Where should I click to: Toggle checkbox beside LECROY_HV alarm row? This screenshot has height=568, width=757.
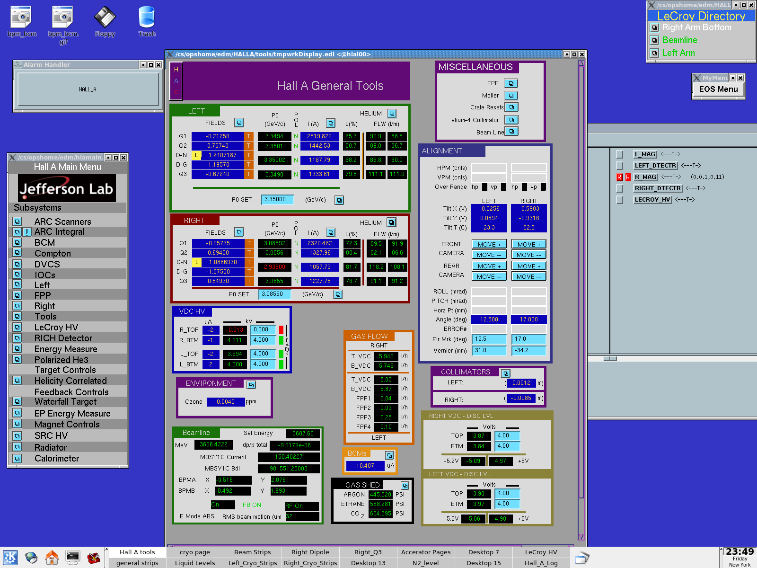tap(619, 200)
